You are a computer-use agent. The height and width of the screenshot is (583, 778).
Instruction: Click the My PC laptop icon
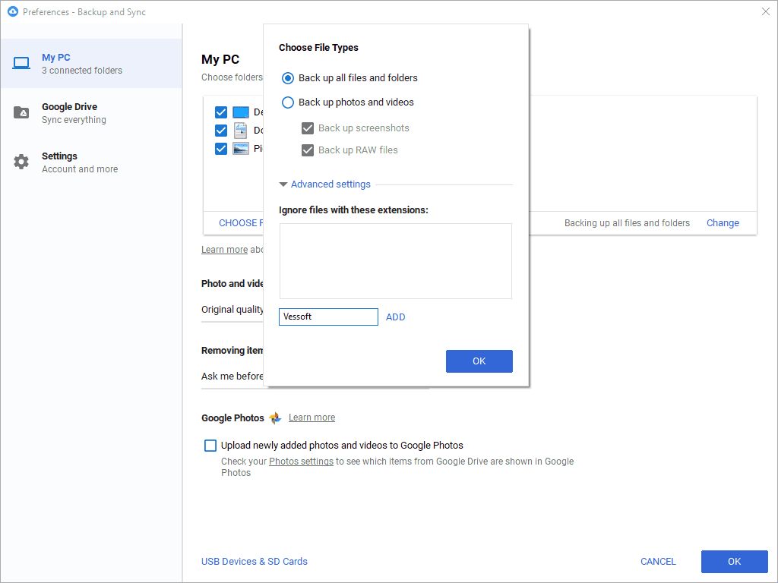[21, 63]
